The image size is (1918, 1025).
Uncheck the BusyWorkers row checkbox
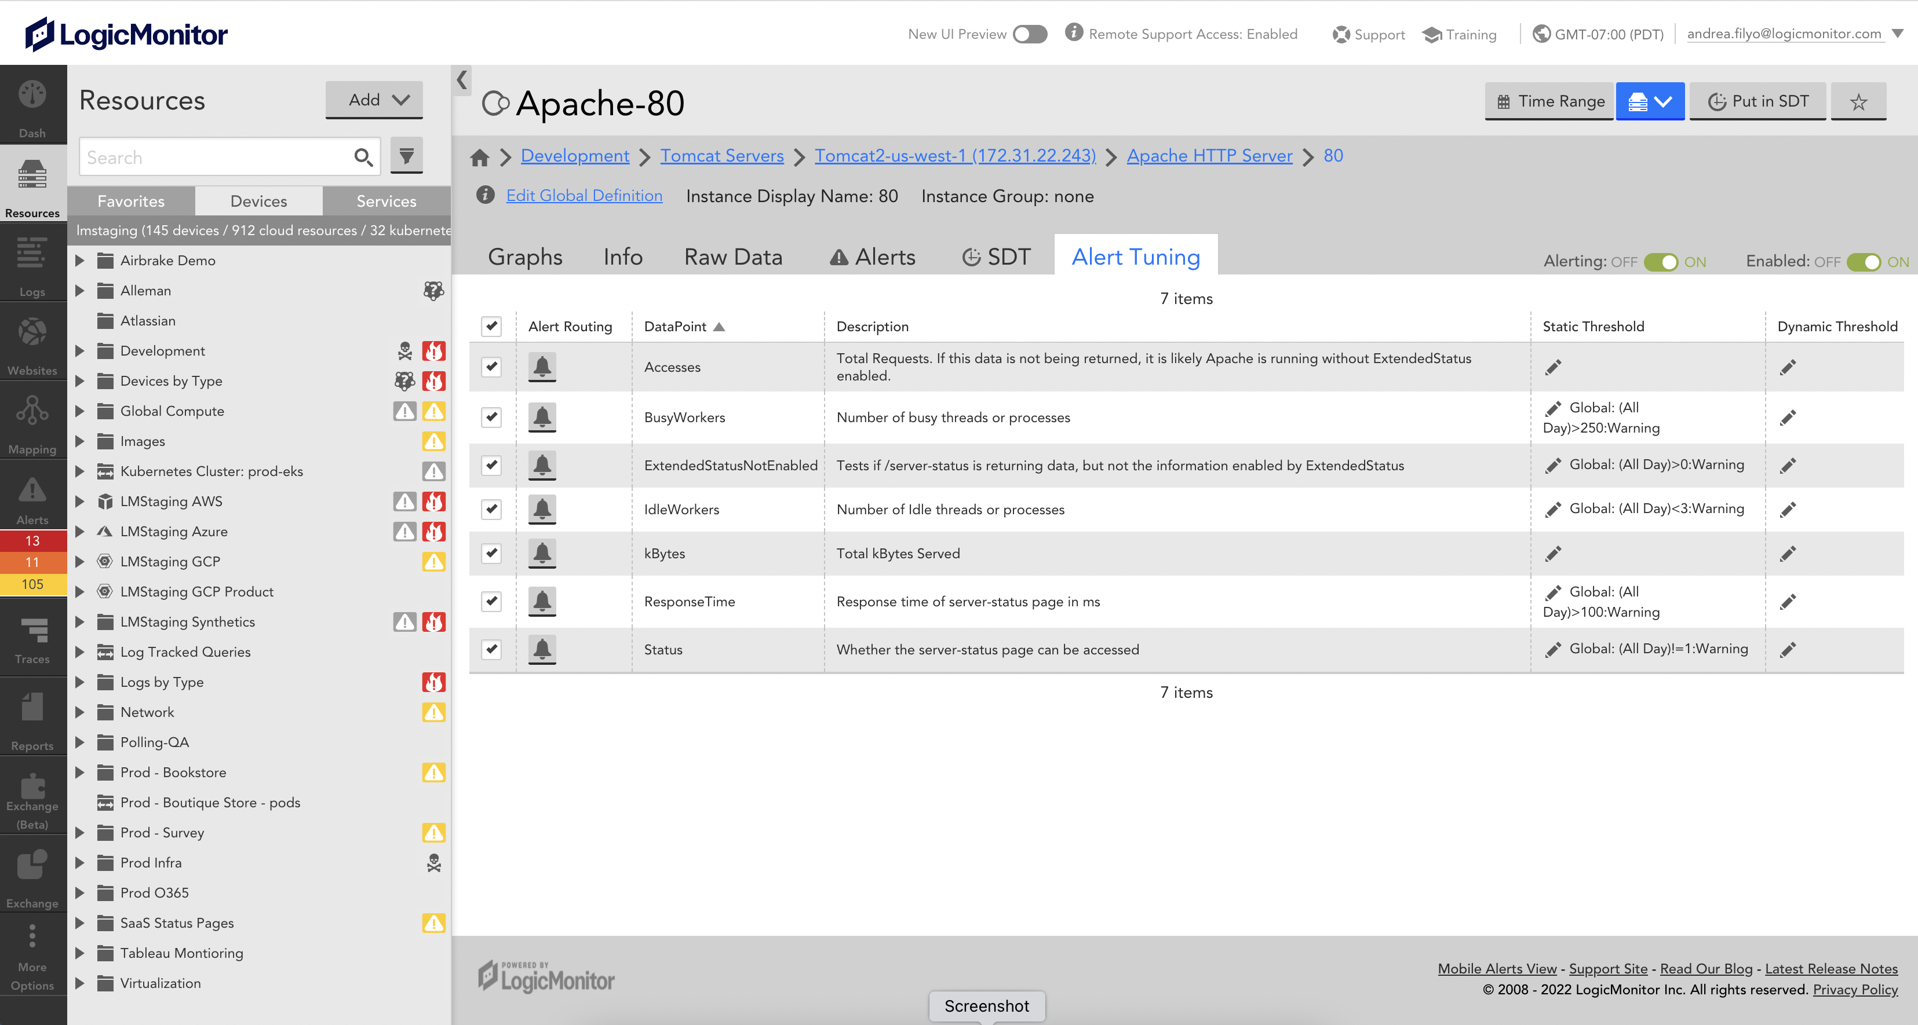(x=491, y=418)
